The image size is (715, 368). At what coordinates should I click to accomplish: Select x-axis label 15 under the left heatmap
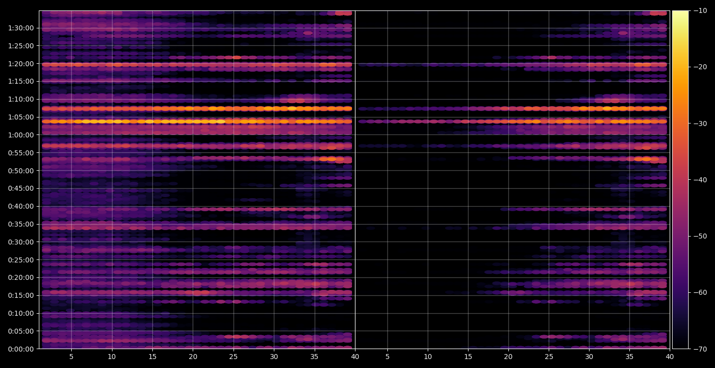coord(152,357)
